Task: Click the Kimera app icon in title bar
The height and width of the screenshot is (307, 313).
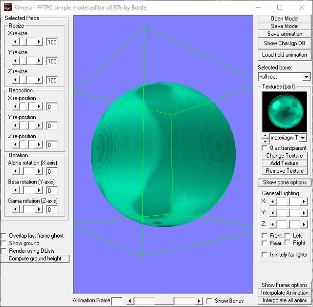Action: pyautogui.click(x=8, y=7)
